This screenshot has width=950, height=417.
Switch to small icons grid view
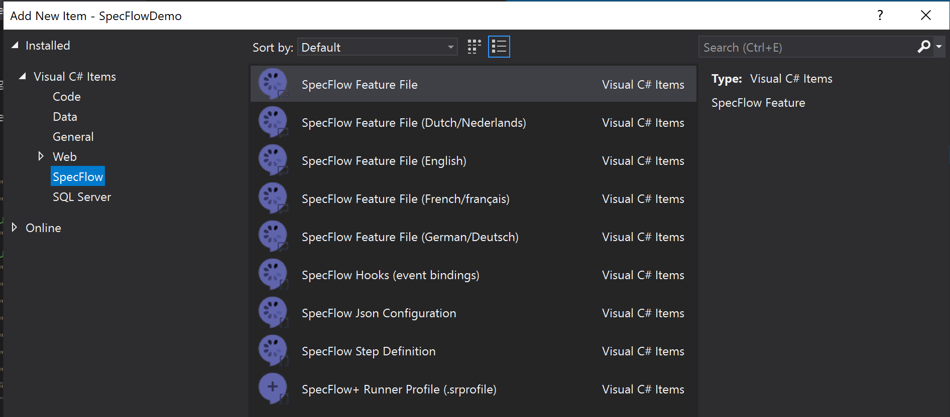point(474,47)
